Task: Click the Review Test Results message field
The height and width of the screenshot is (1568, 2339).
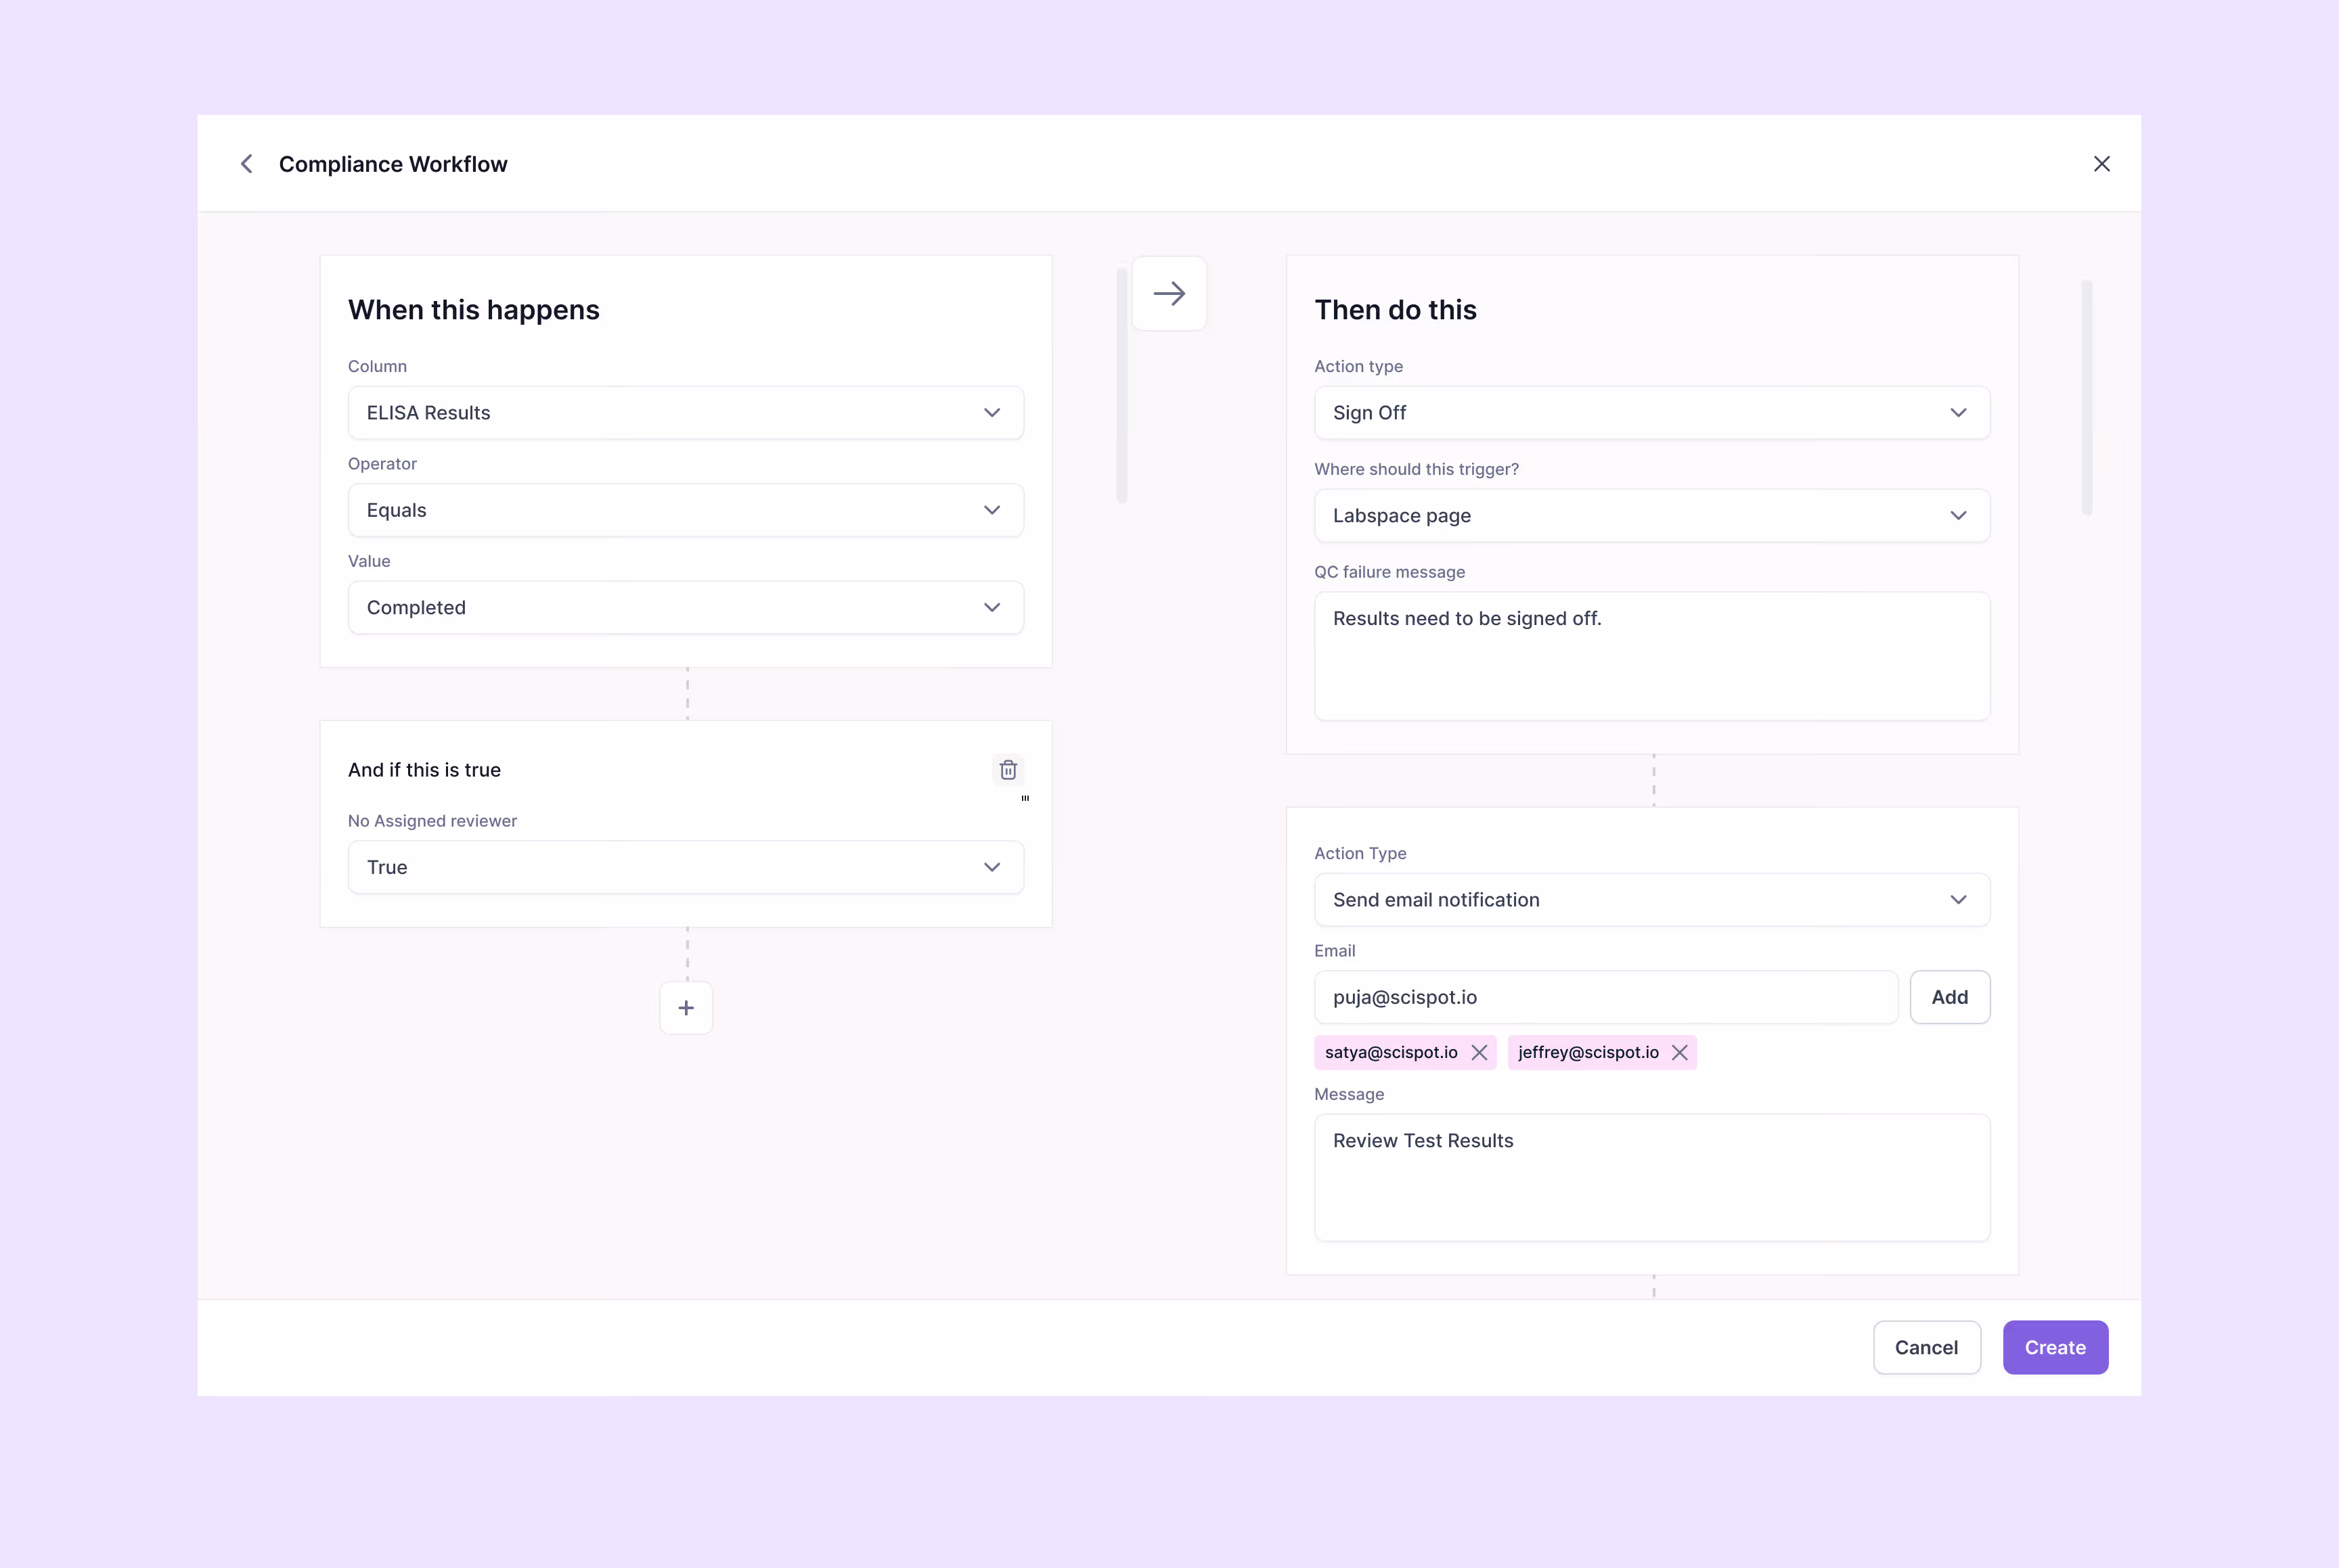Action: 1651,1178
